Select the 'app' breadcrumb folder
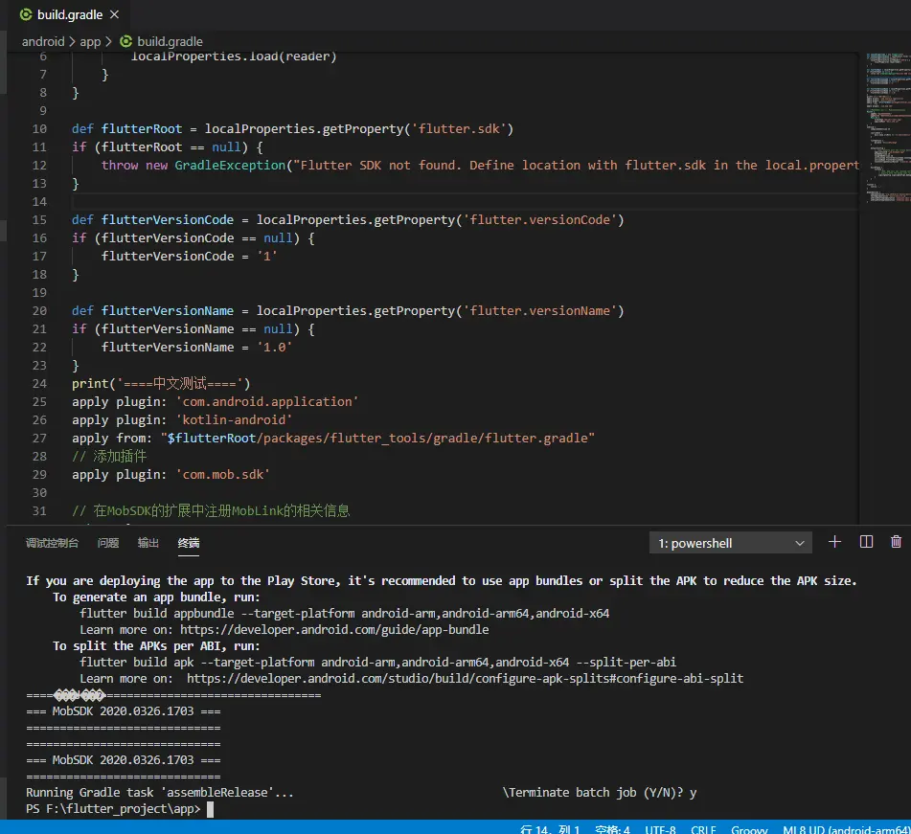Viewport: 911px width, 834px height. (x=90, y=42)
